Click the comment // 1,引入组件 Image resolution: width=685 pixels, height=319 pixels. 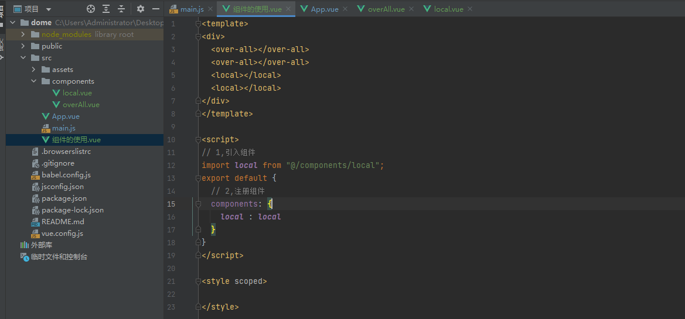coord(229,152)
